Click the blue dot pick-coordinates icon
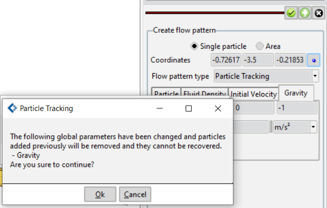 tap(314, 60)
